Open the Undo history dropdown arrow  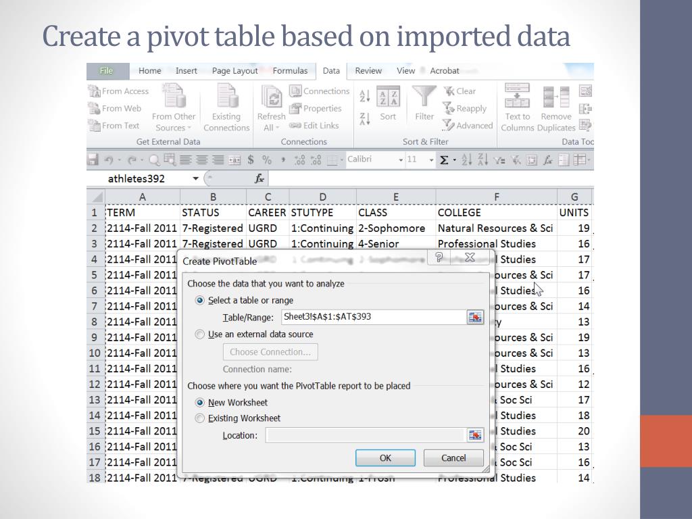click(119, 159)
